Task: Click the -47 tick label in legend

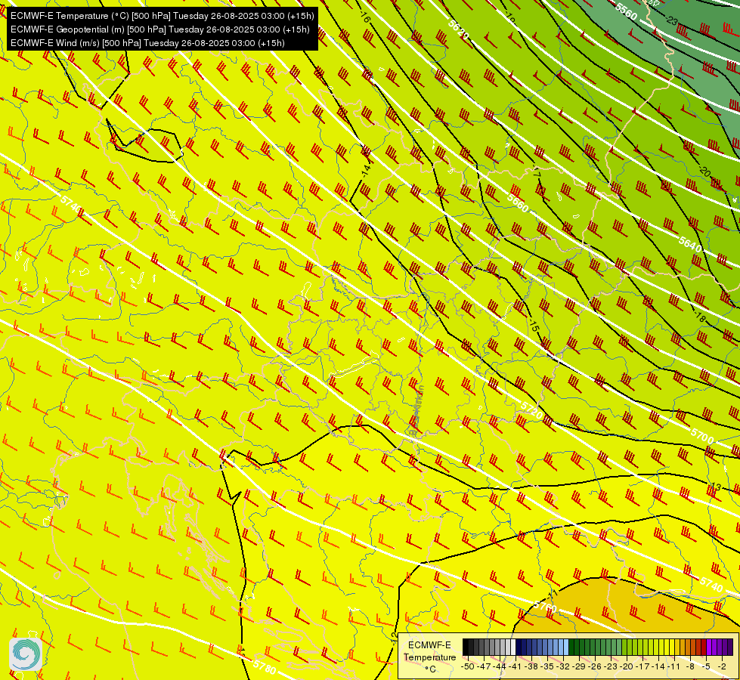Action: point(483,666)
